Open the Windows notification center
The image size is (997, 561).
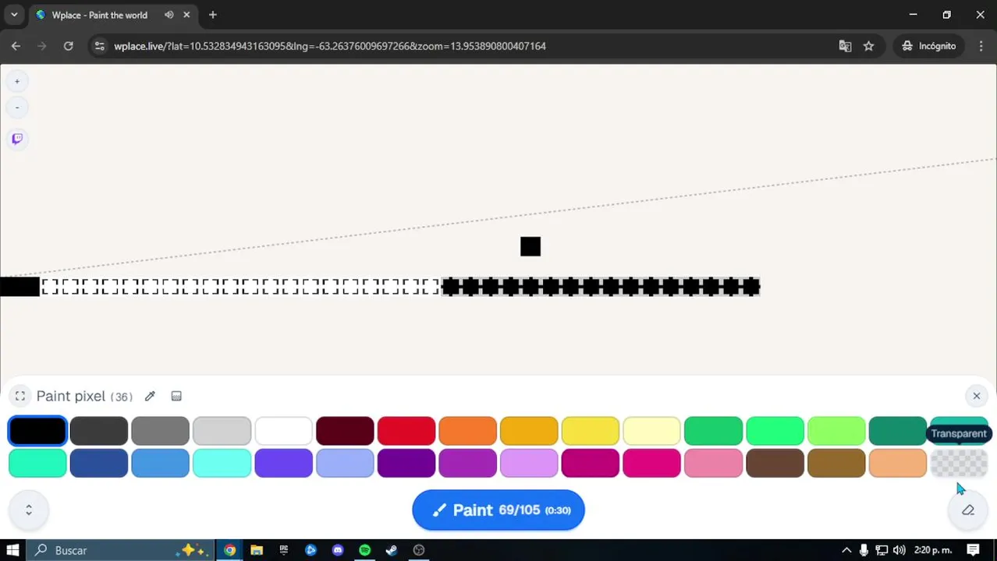point(973,550)
